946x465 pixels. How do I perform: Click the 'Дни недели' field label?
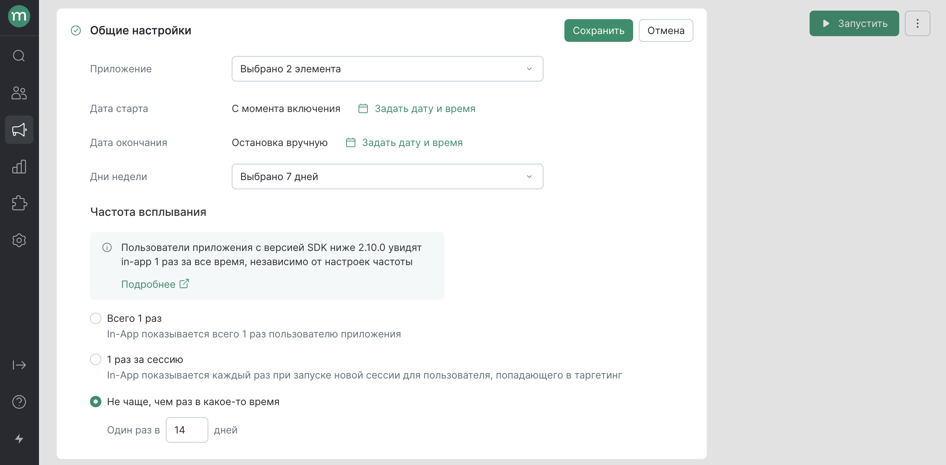[119, 177]
